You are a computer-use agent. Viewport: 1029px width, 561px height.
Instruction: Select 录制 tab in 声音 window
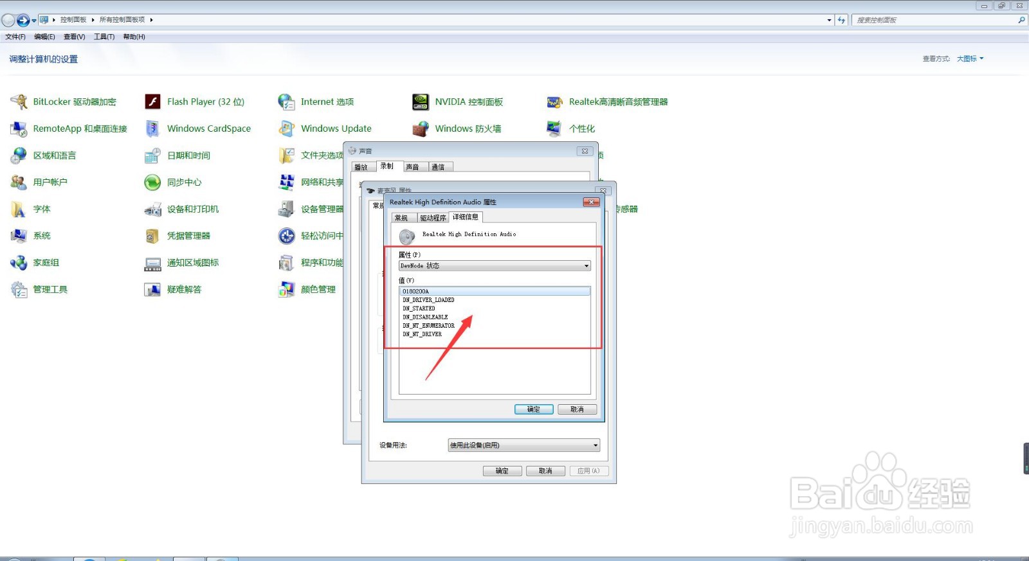point(388,166)
